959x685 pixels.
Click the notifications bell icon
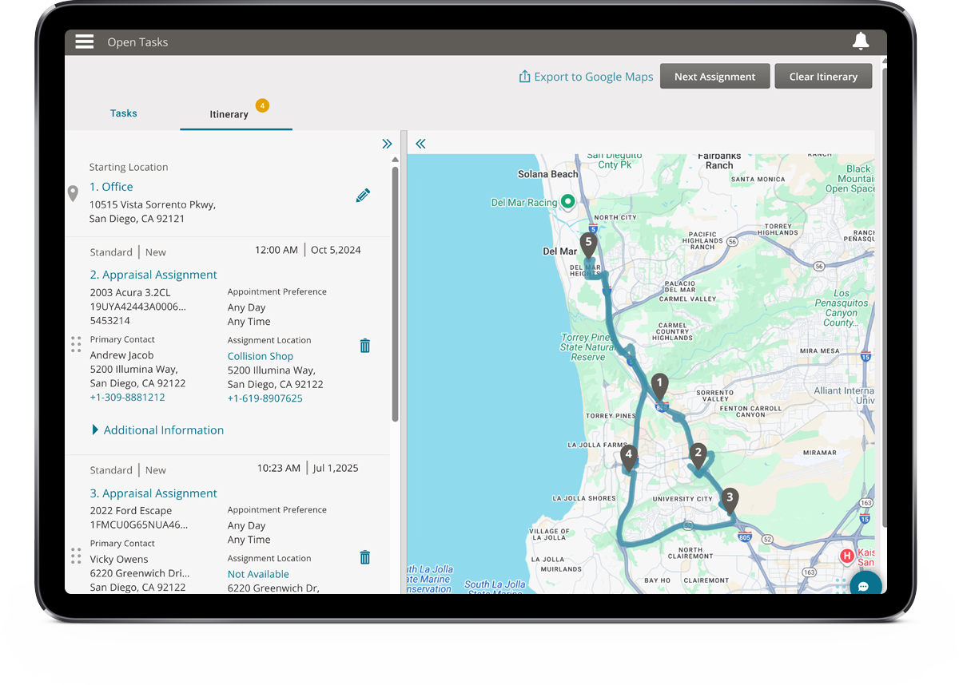(x=861, y=41)
